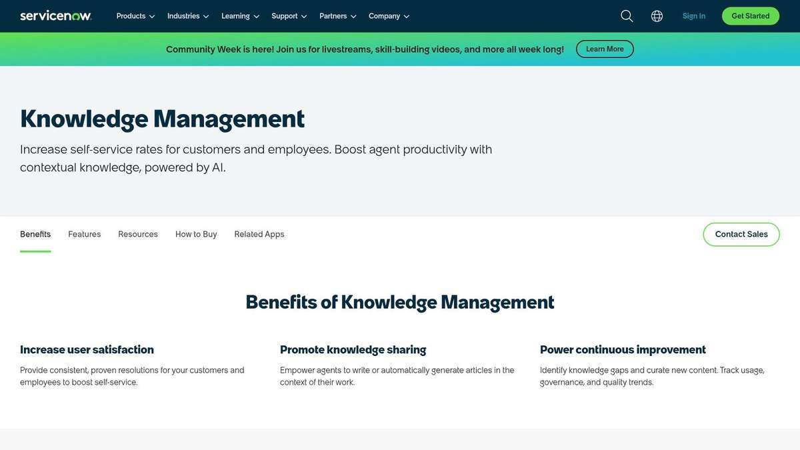
Task: Click the Get Started button
Action: point(750,15)
